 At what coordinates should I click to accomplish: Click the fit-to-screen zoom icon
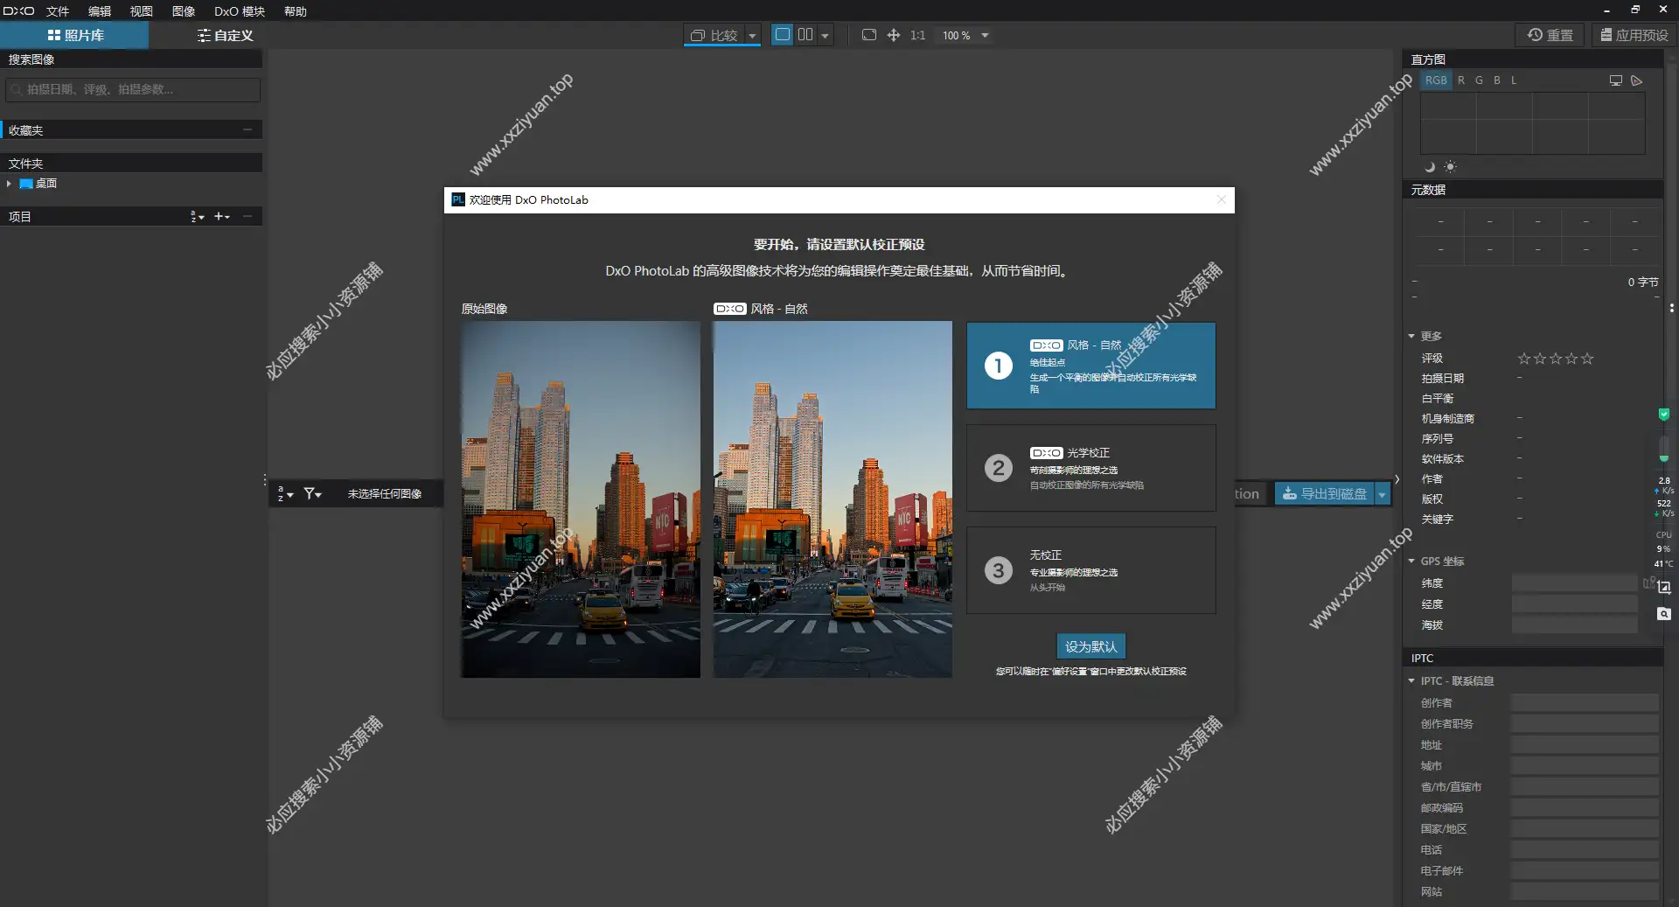pos(868,35)
